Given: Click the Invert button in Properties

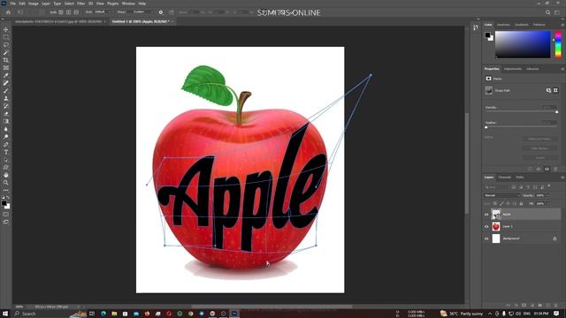Looking at the screenshot, I should 539,157.
